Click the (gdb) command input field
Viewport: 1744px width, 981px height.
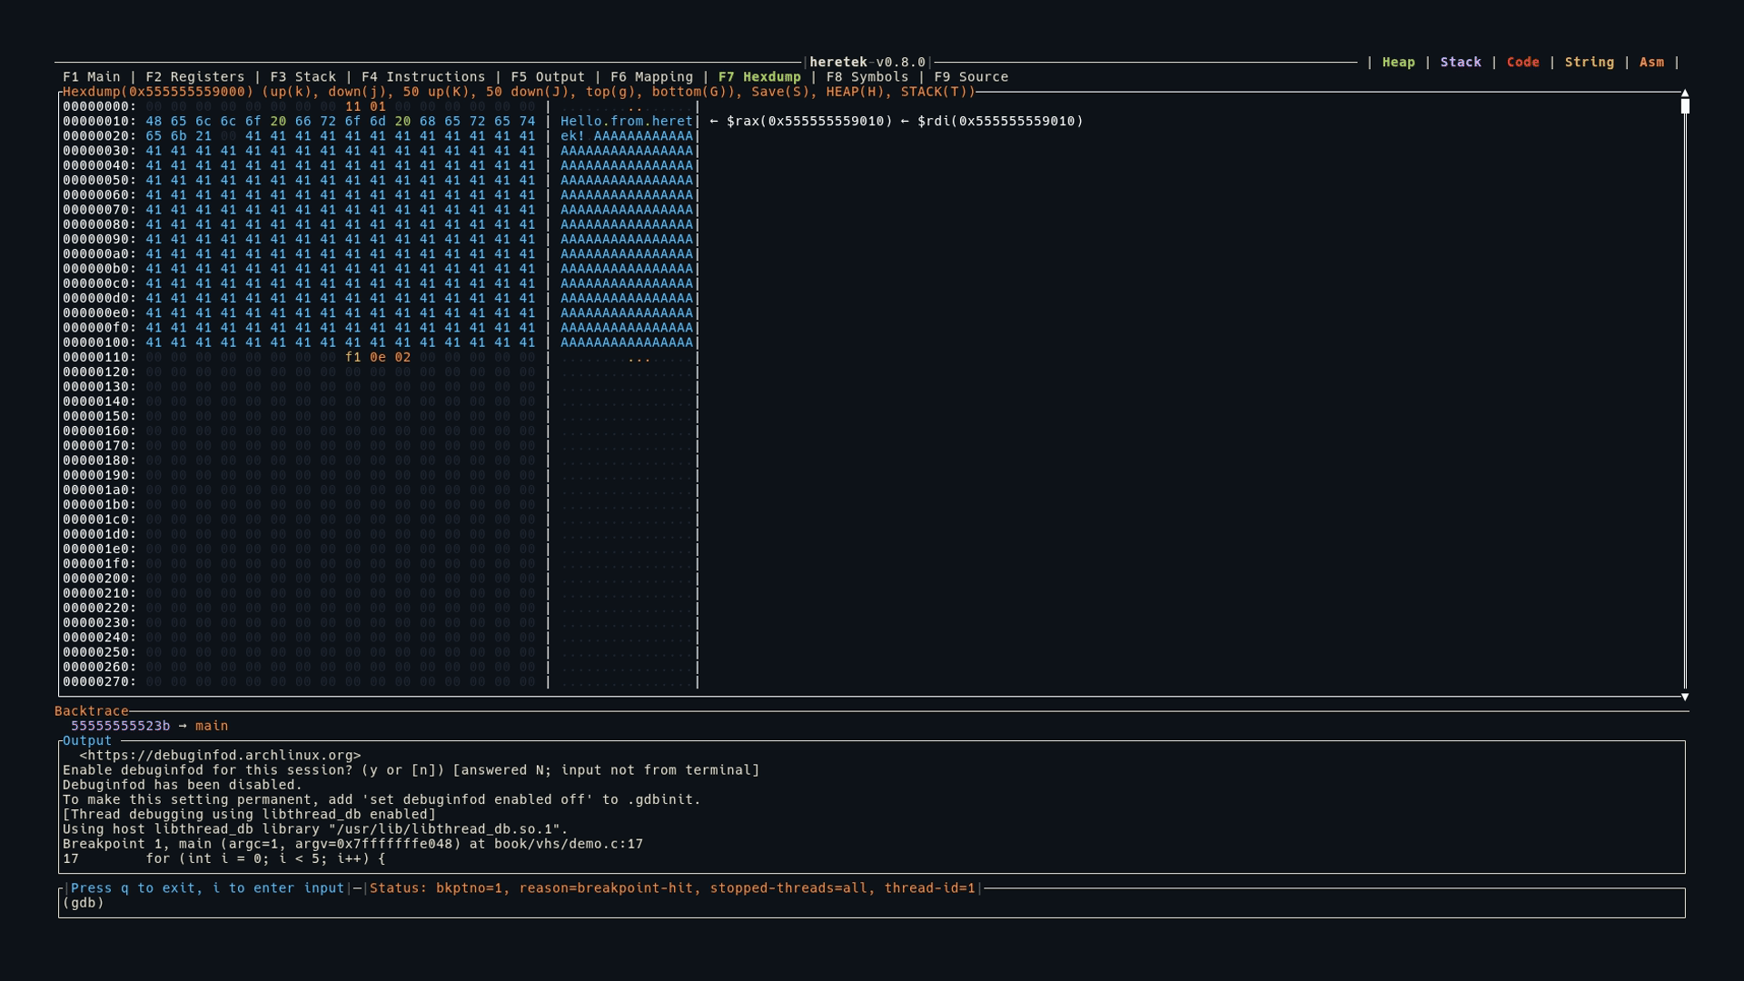coord(871,903)
